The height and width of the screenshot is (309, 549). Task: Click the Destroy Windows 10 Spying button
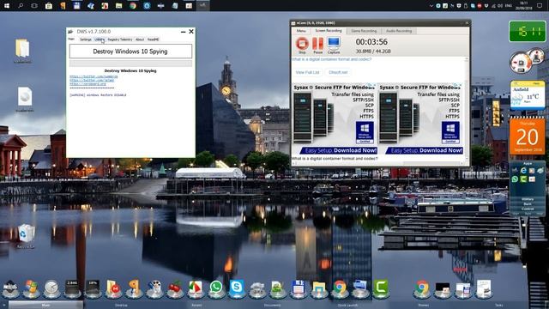(130, 51)
